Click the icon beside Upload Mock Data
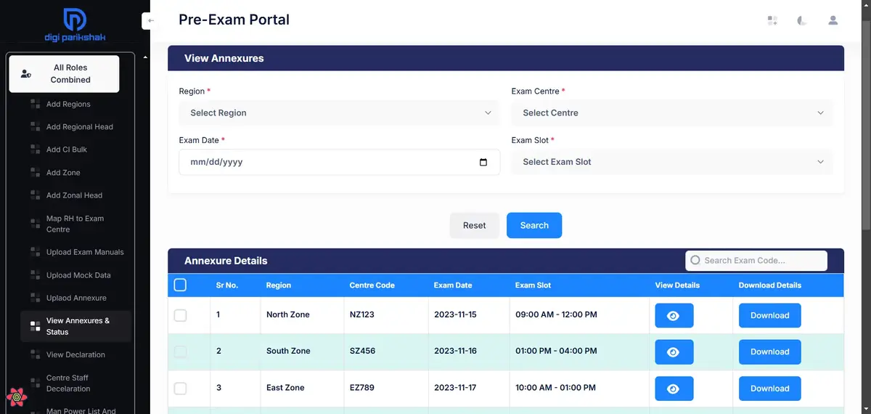This screenshot has width=871, height=414. tap(35, 275)
